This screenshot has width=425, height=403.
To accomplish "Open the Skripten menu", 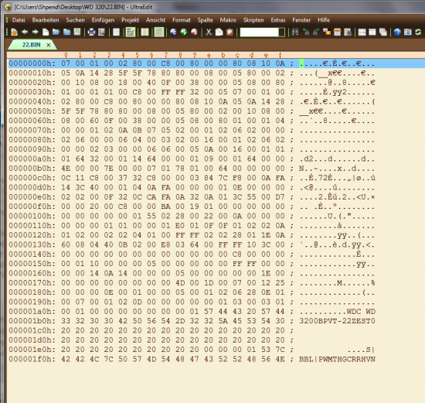I will click(253, 20).
